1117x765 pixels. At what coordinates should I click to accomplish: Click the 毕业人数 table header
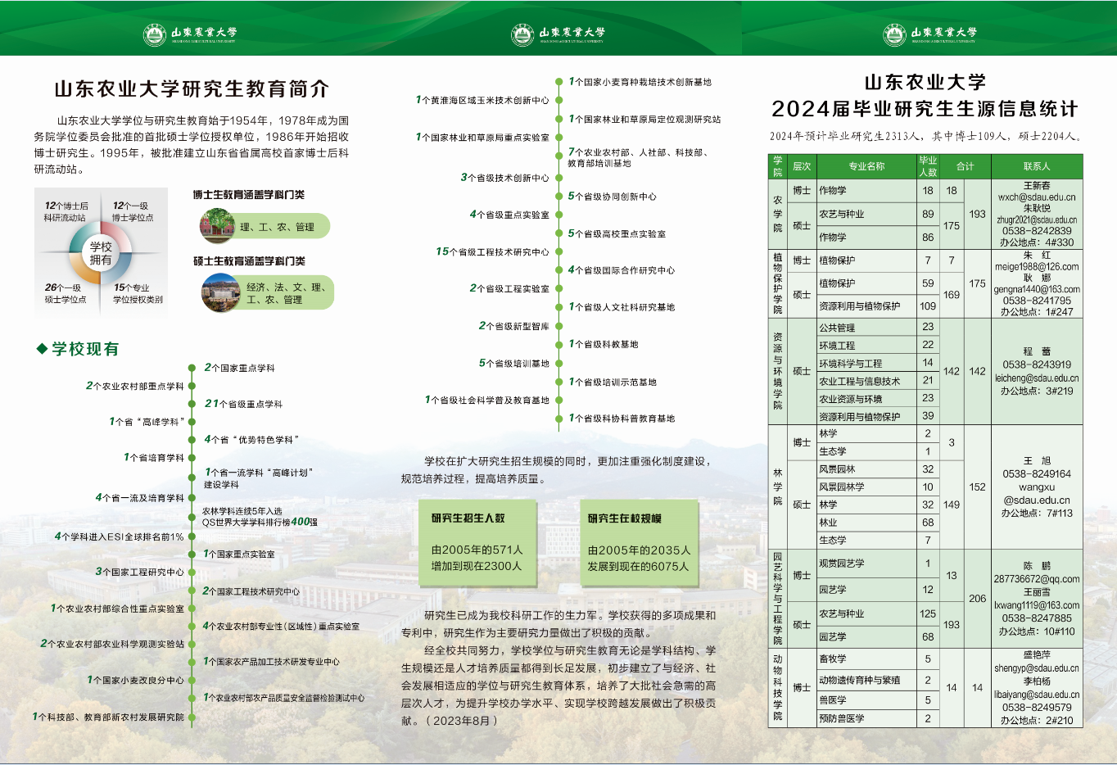(x=928, y=166)
